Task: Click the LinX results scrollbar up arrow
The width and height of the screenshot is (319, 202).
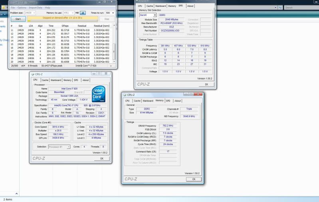Action: [114, 26]
